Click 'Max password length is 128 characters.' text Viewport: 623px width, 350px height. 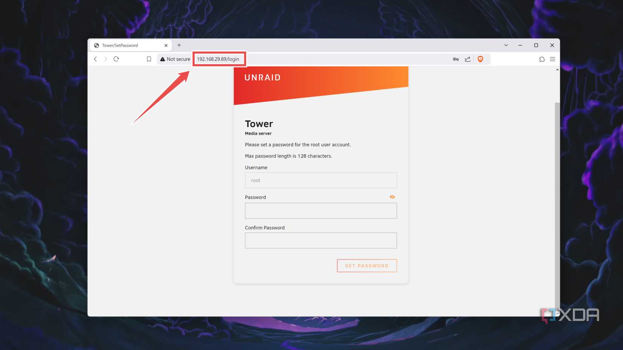[x=288, y=156]
